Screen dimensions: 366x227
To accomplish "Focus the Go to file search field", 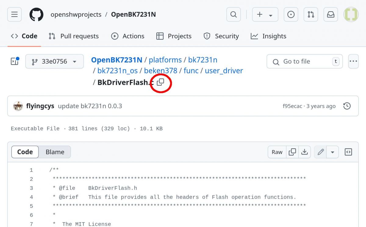I will coord(305,62).
